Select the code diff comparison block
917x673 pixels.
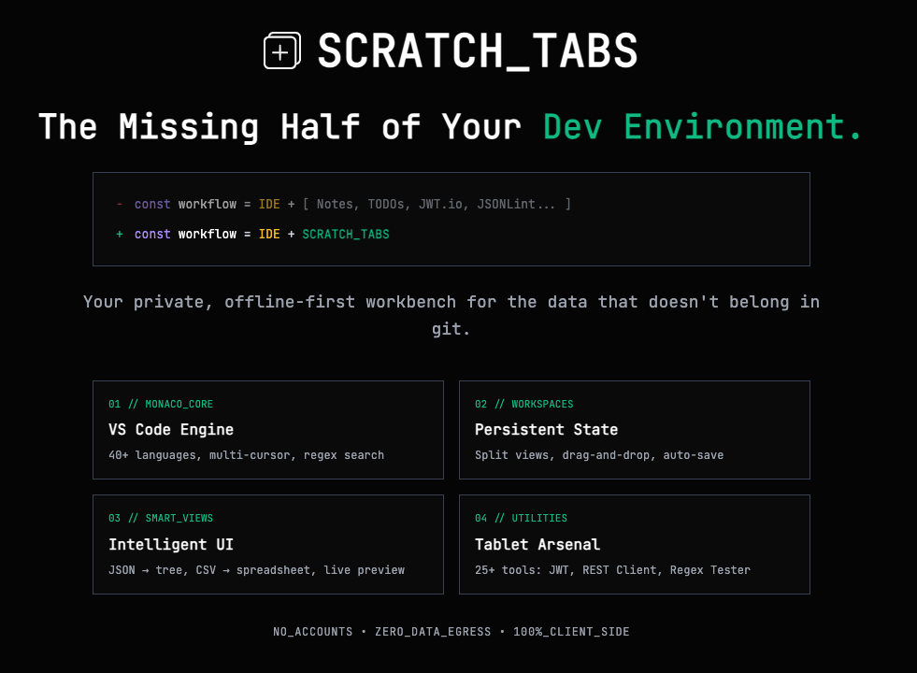point(451,219)
